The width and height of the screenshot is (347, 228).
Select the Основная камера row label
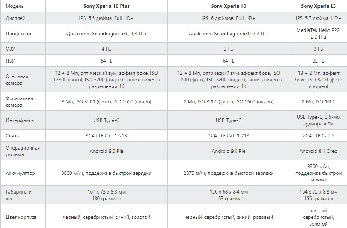pos(17,80)
